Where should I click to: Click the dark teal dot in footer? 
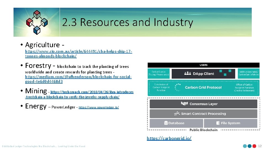click(x=250, y=146)
